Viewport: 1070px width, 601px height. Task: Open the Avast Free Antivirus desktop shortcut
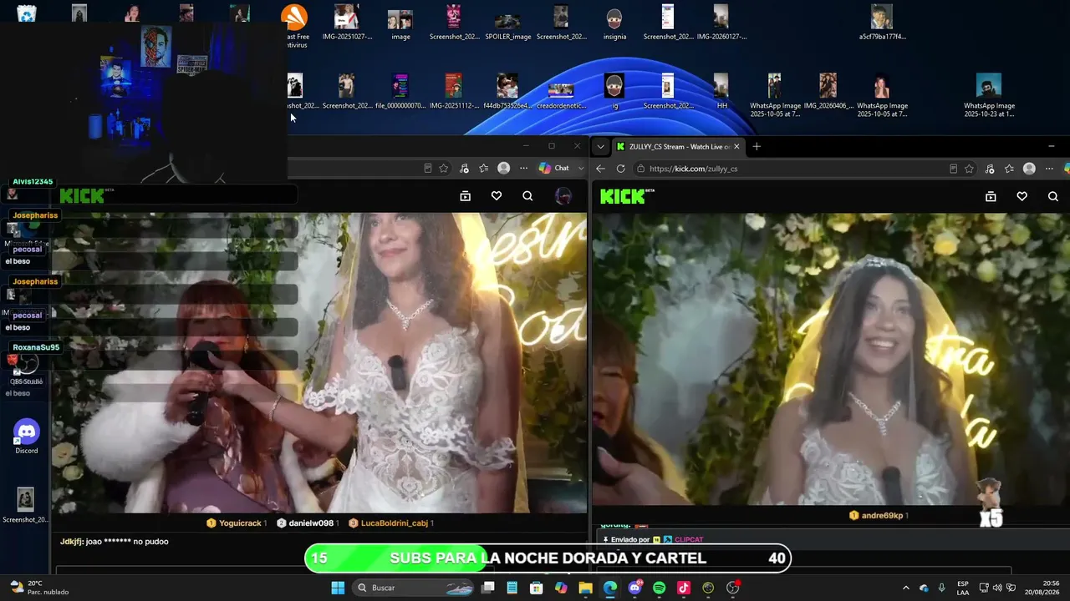pos(294,25)
